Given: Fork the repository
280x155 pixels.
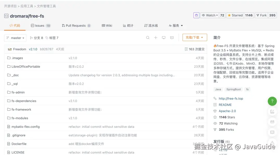Looking at the screenshot, I should coord(261,15).
